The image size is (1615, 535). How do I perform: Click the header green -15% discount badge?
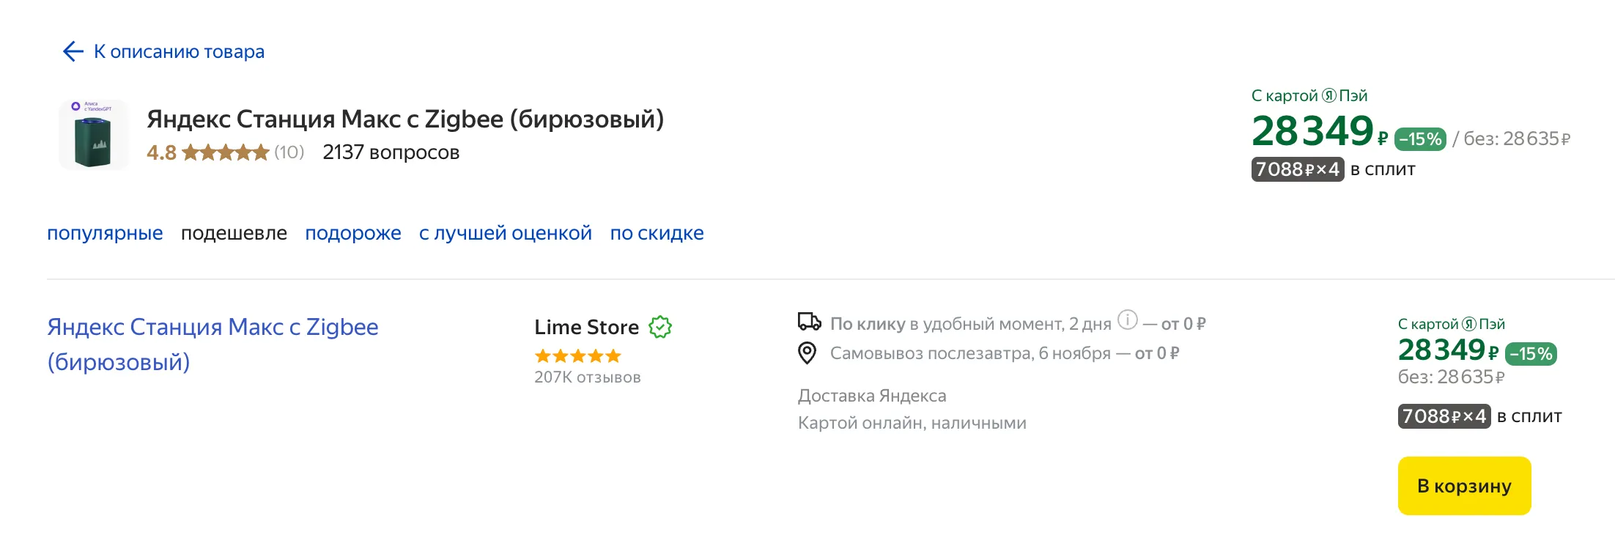[x=1420, y=139]
